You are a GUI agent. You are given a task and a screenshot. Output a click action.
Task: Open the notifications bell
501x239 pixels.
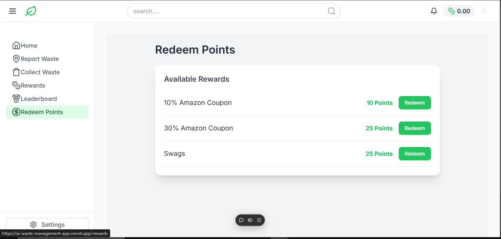pos(434,11)
